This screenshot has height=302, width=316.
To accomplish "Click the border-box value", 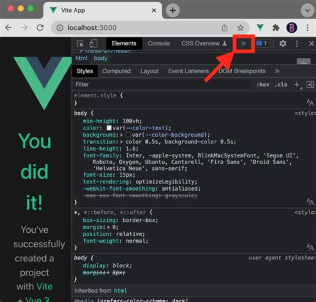I will click(x=139, y=221).
